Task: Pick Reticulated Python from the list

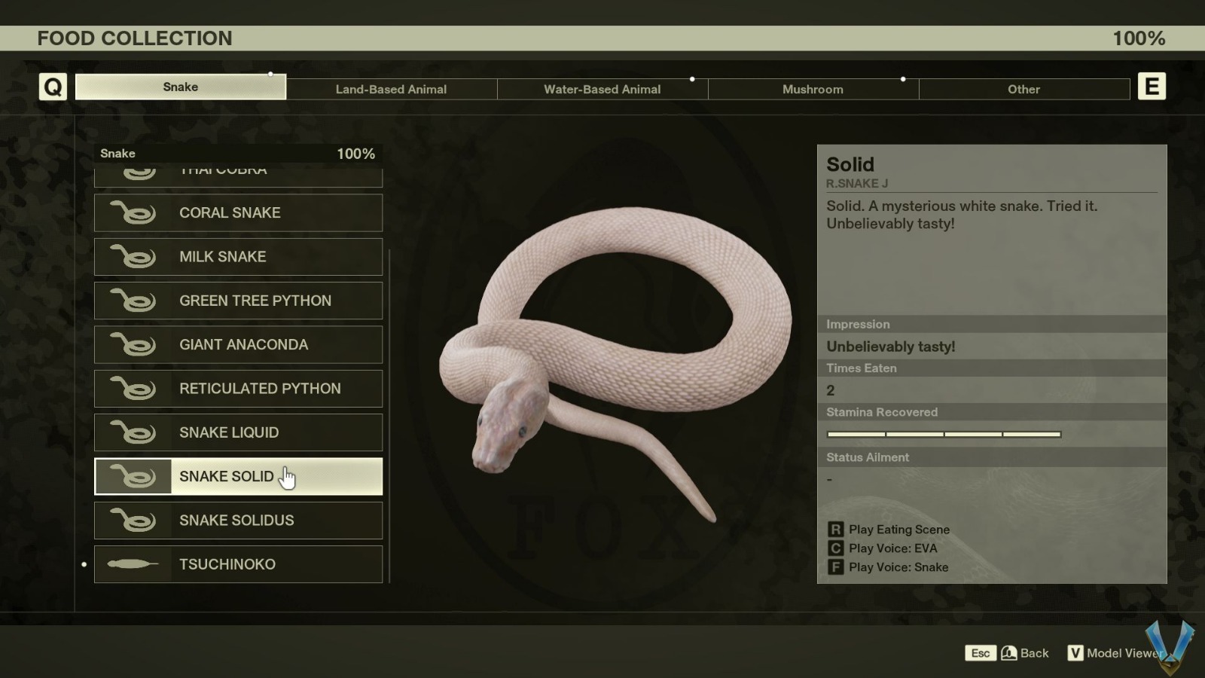Action: click(238, 389)
